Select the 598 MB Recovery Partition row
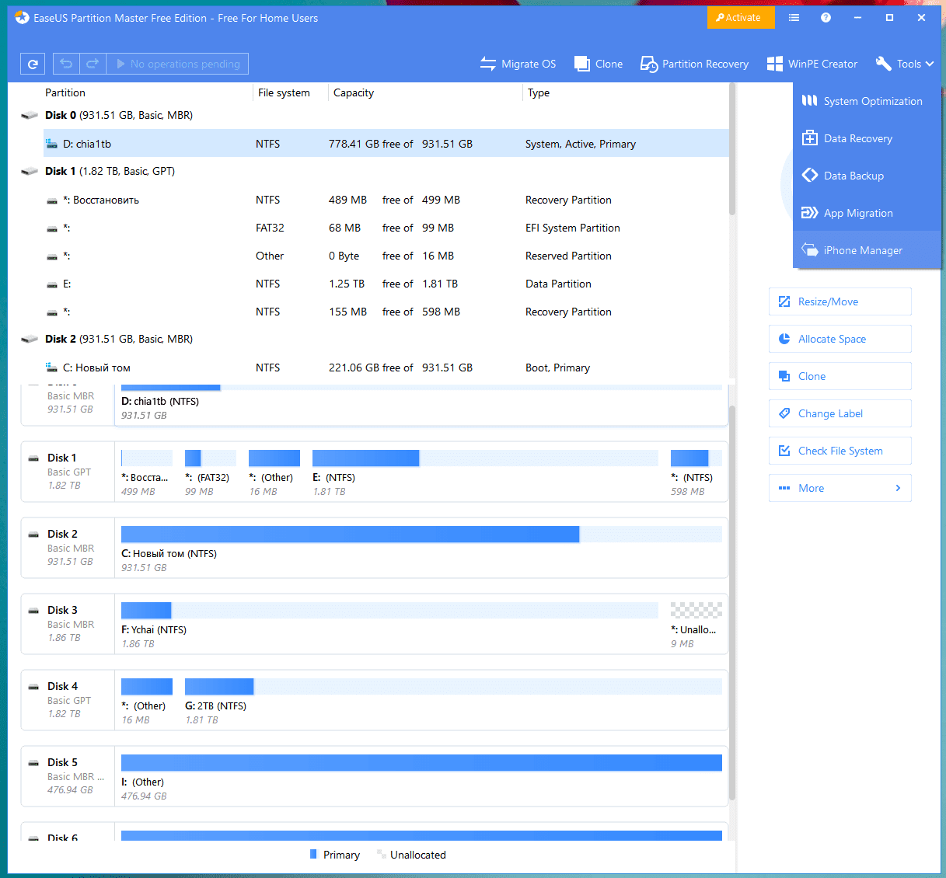Image resolution: width=946 pixels, height=878 pixels. 386,312
